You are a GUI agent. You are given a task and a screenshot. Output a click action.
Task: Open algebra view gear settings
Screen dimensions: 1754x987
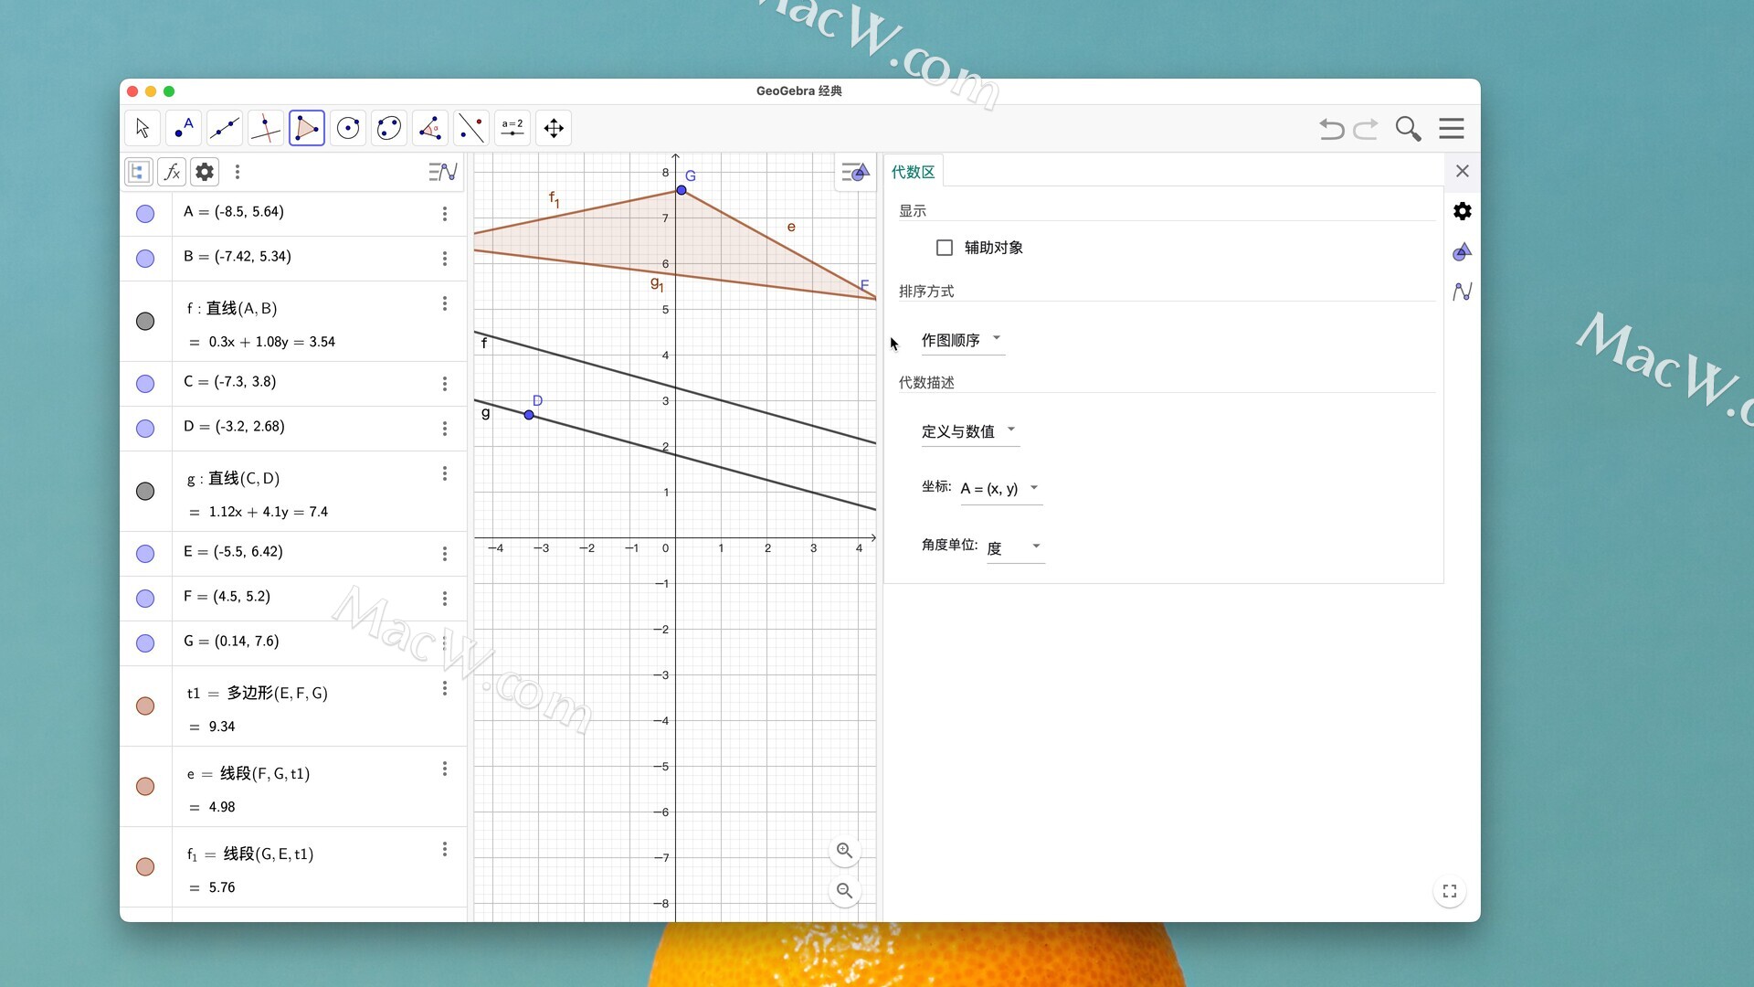click(x=205, y=172)
